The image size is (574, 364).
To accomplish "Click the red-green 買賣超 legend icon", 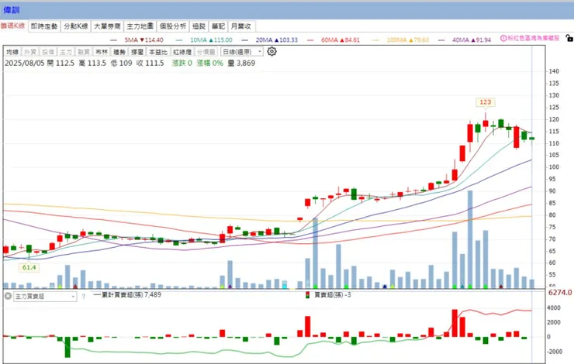I will pyautogui.click(x=307, y=295).
